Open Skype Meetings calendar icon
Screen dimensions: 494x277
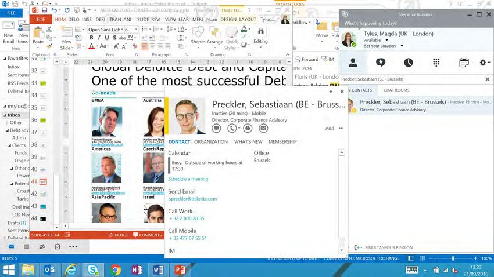[x=464, y=63]
